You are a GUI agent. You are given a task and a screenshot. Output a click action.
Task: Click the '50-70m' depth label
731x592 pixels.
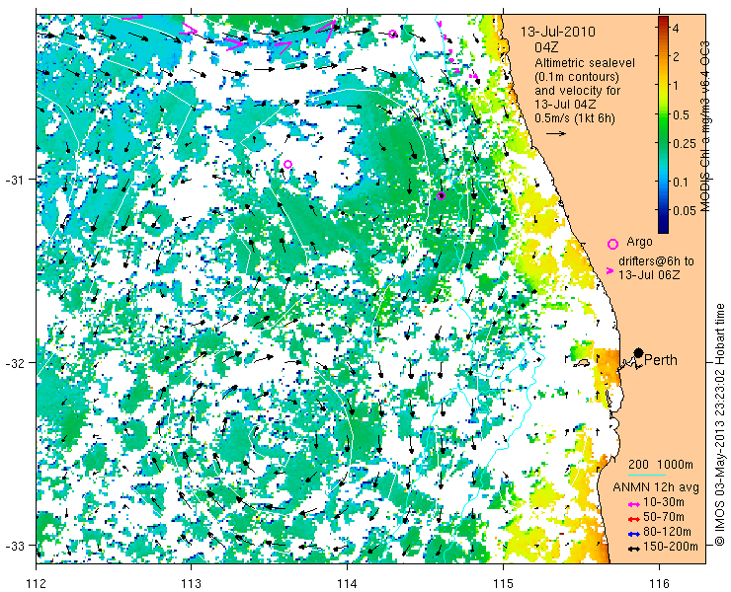coord(664,517)
